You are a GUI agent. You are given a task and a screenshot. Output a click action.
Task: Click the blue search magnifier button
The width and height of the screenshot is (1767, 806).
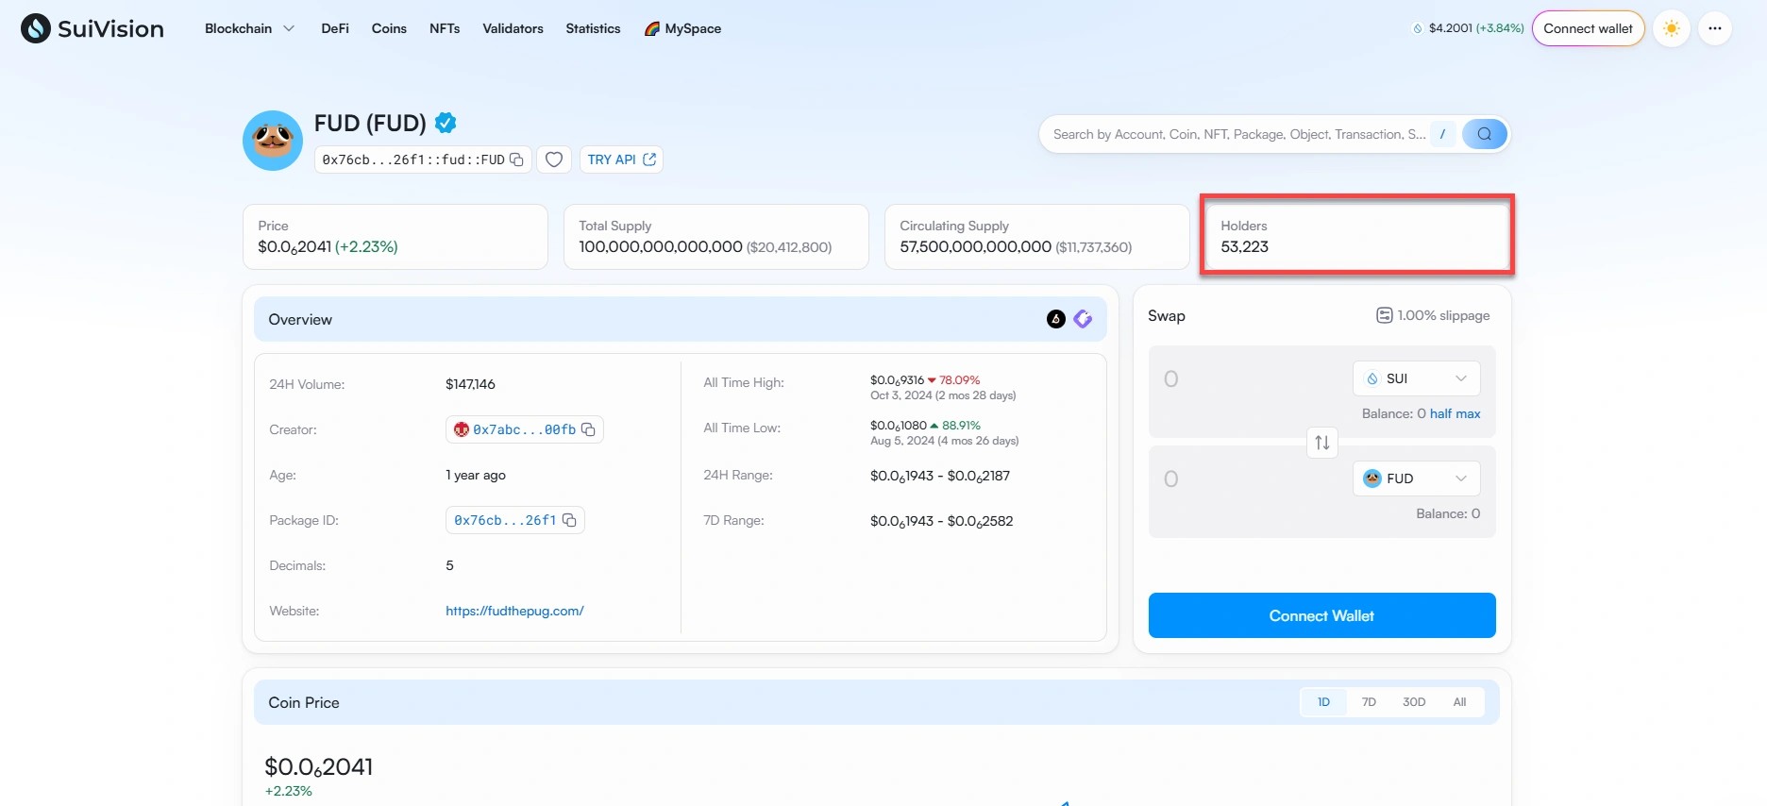(x=1484, y=134)
